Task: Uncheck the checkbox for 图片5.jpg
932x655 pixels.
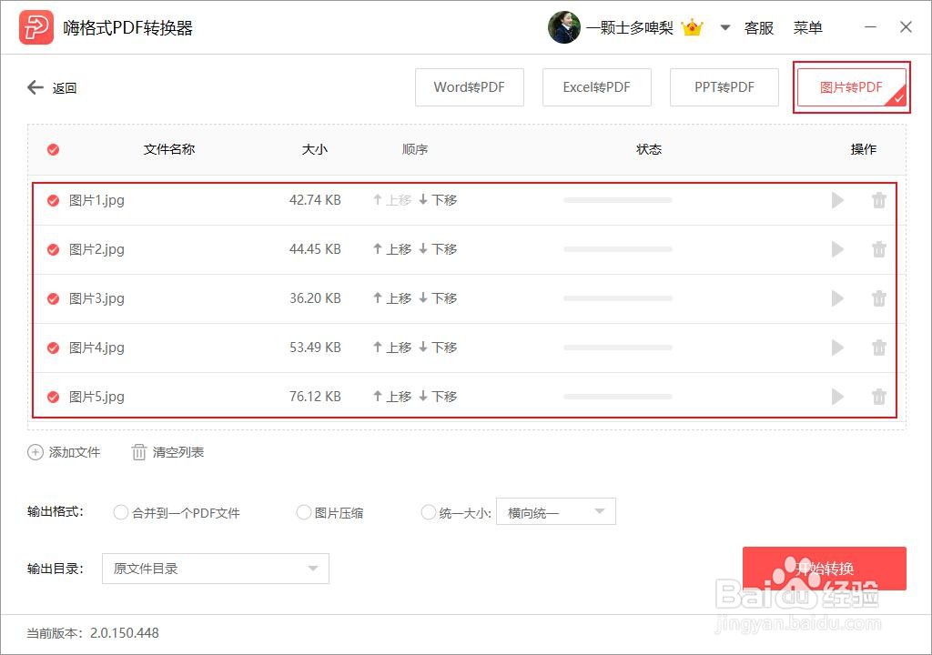Action: click(52, 396)
